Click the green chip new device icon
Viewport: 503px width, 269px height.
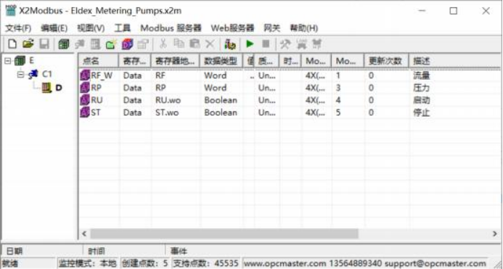pos(64,44)
